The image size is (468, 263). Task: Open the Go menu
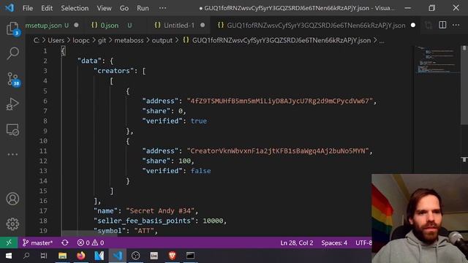click(124, 8)
